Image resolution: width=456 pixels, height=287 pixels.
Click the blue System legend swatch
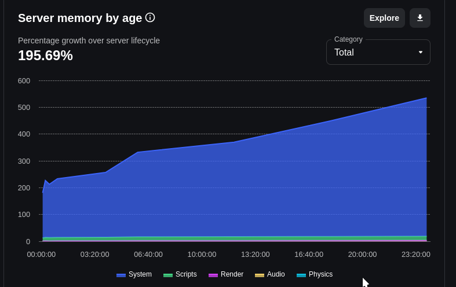(x=121, y=275)
